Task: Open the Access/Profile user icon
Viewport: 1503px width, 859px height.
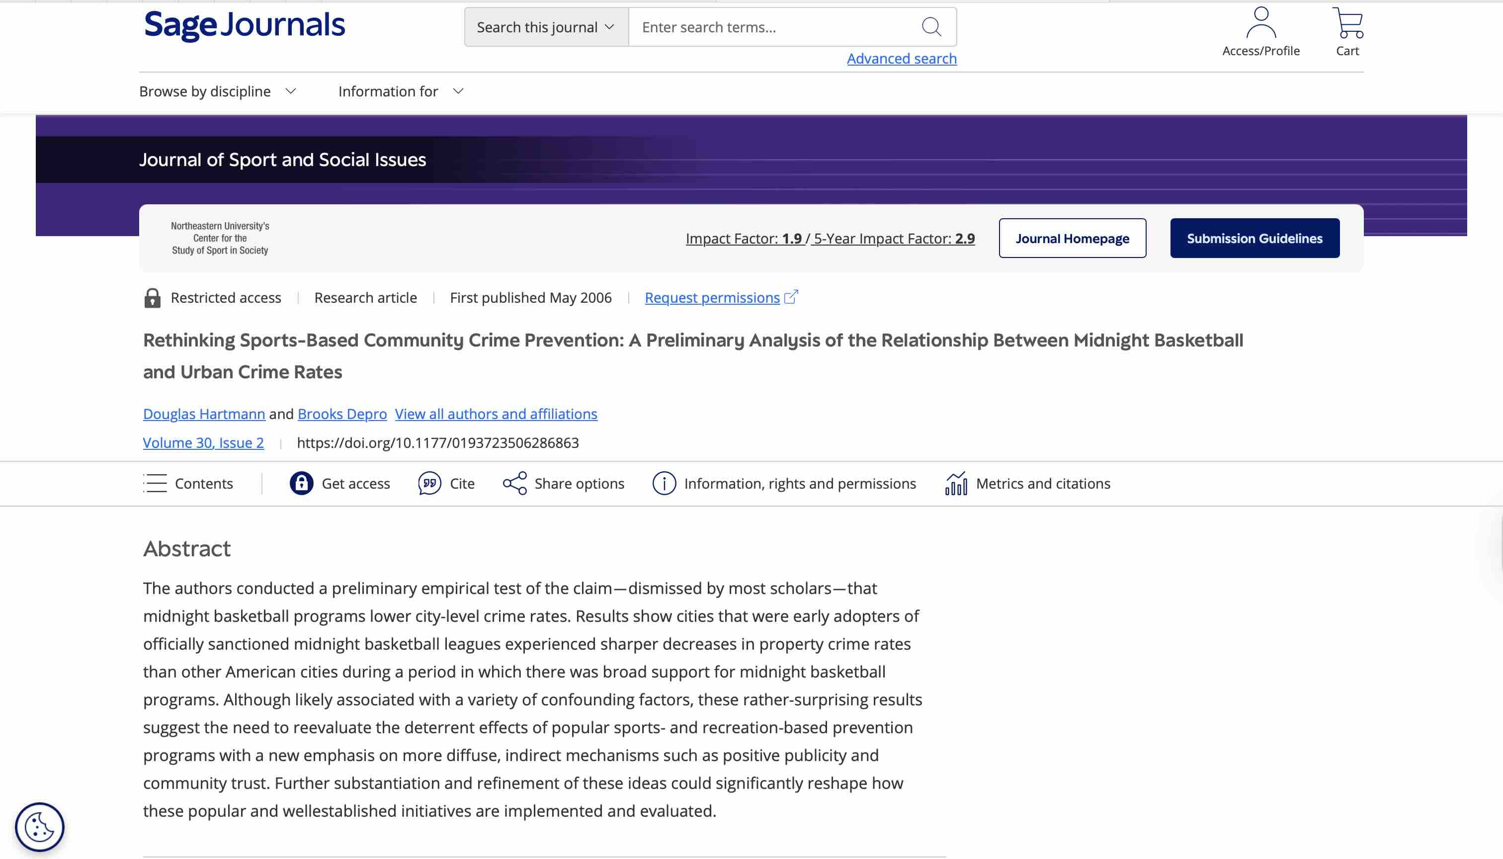Action: pyautogui.click(x=1260, y=23)
